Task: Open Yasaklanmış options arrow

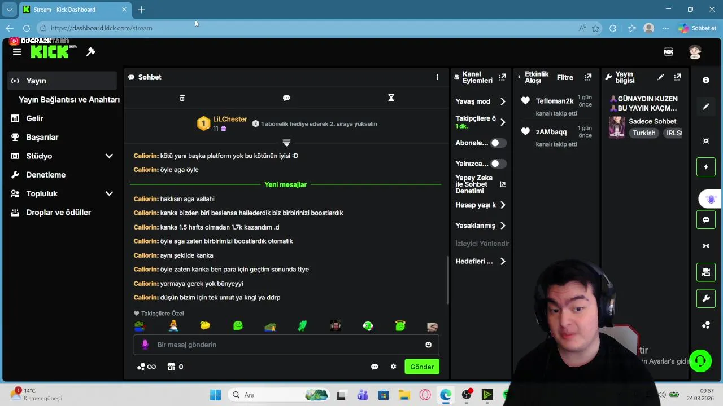Action: point(503,226)
